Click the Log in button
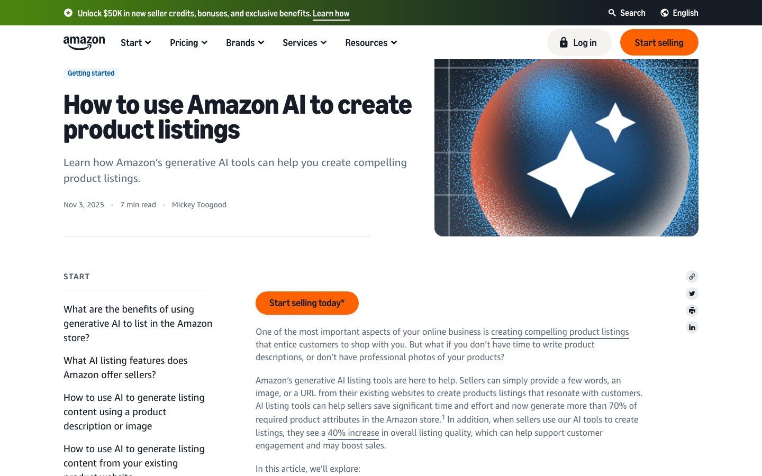This screenshot has width=762, height=476. point(579,42)
